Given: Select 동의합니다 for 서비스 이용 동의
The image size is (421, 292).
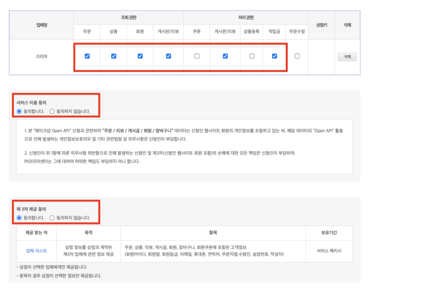Looking at the screenshot, I should (x=19, y=111).
